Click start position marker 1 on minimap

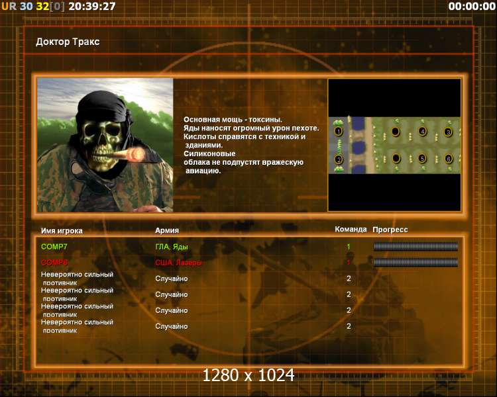tap(339, 132)
